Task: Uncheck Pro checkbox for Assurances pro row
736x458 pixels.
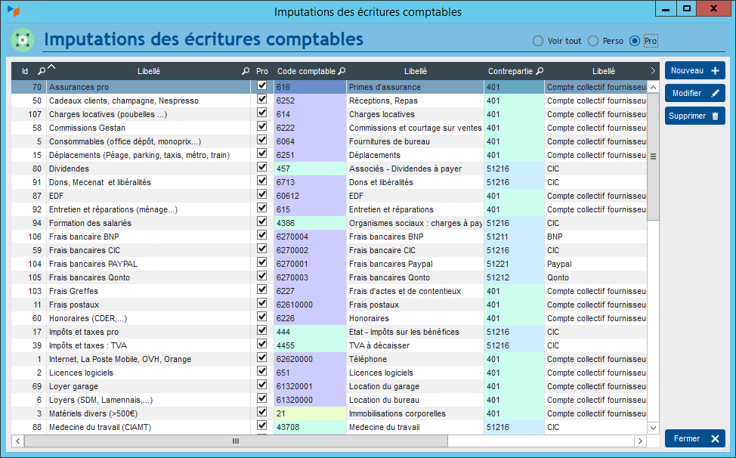Action: [x=261, y=86]
